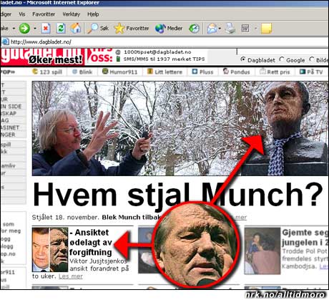Click the address bar URL field
Screen dimensions: 329x300
coord(164,42)
